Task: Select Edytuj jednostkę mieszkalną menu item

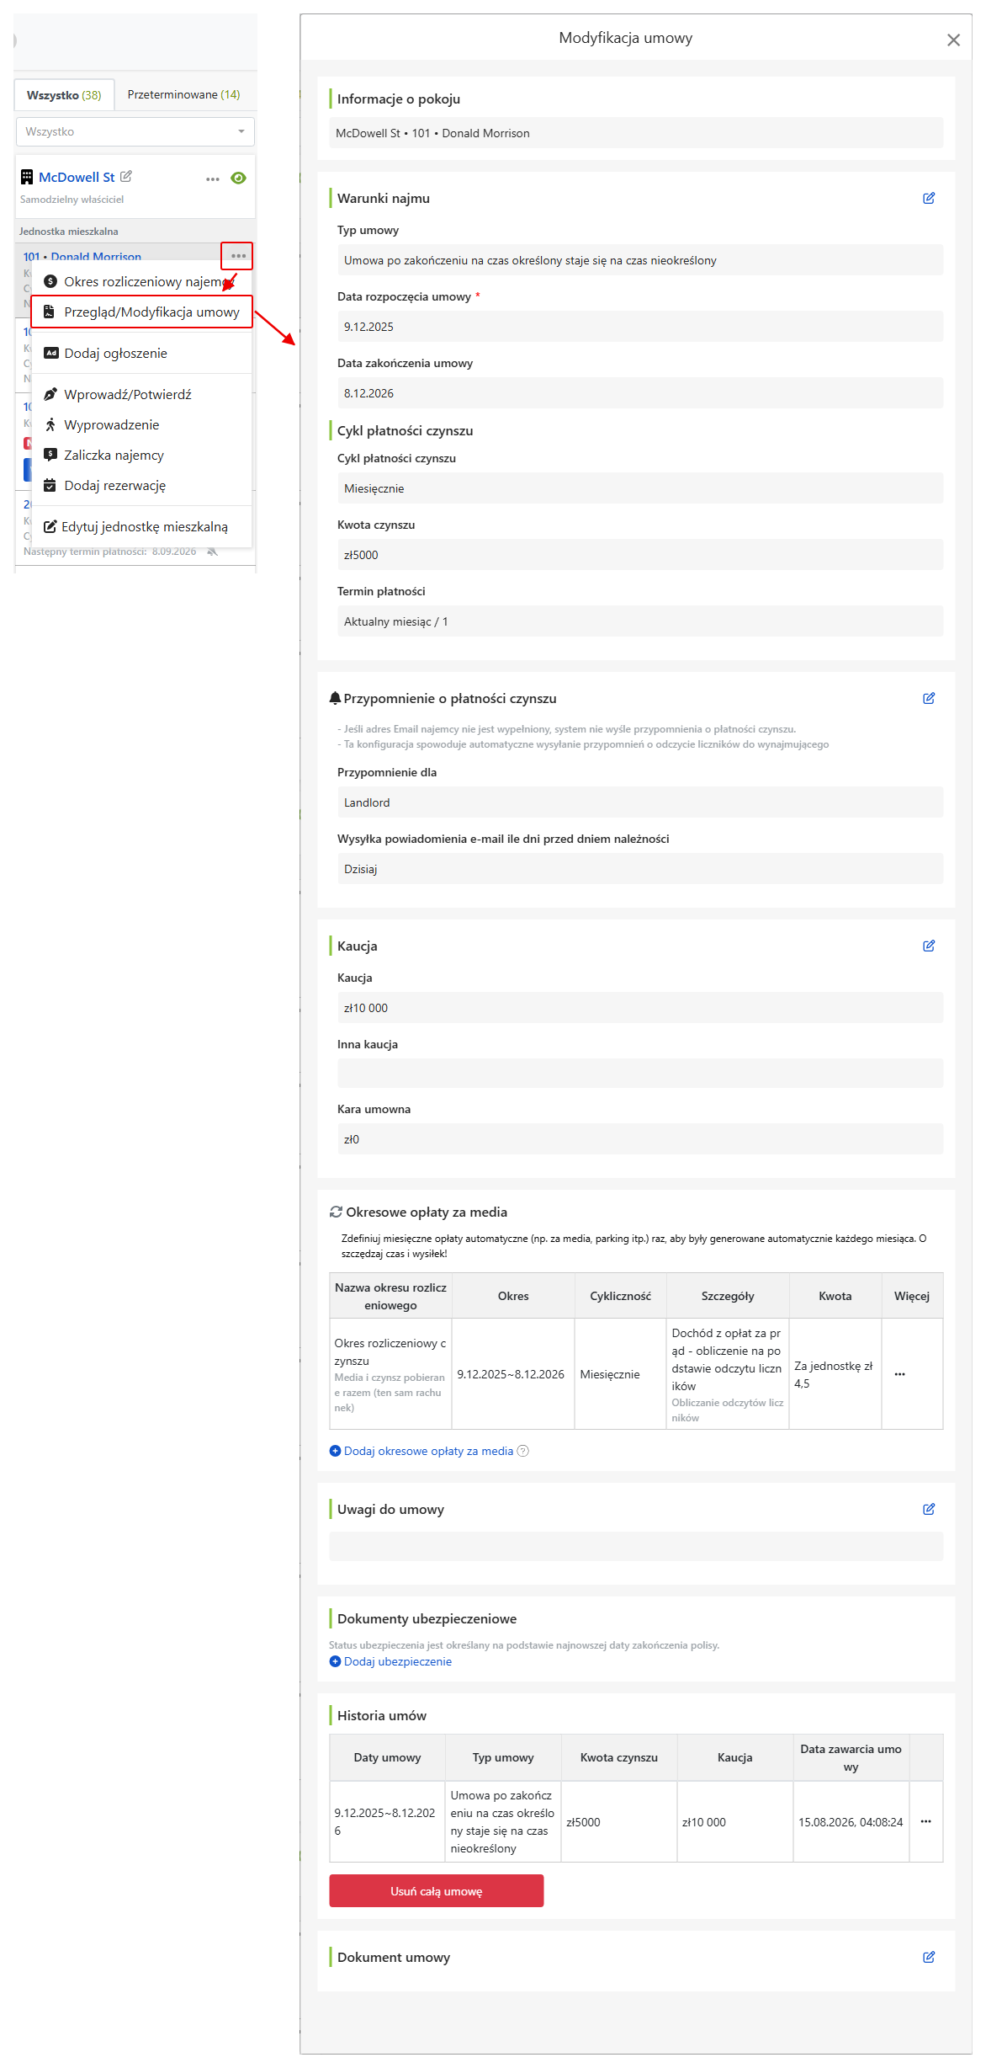Action: click(141, 526)
